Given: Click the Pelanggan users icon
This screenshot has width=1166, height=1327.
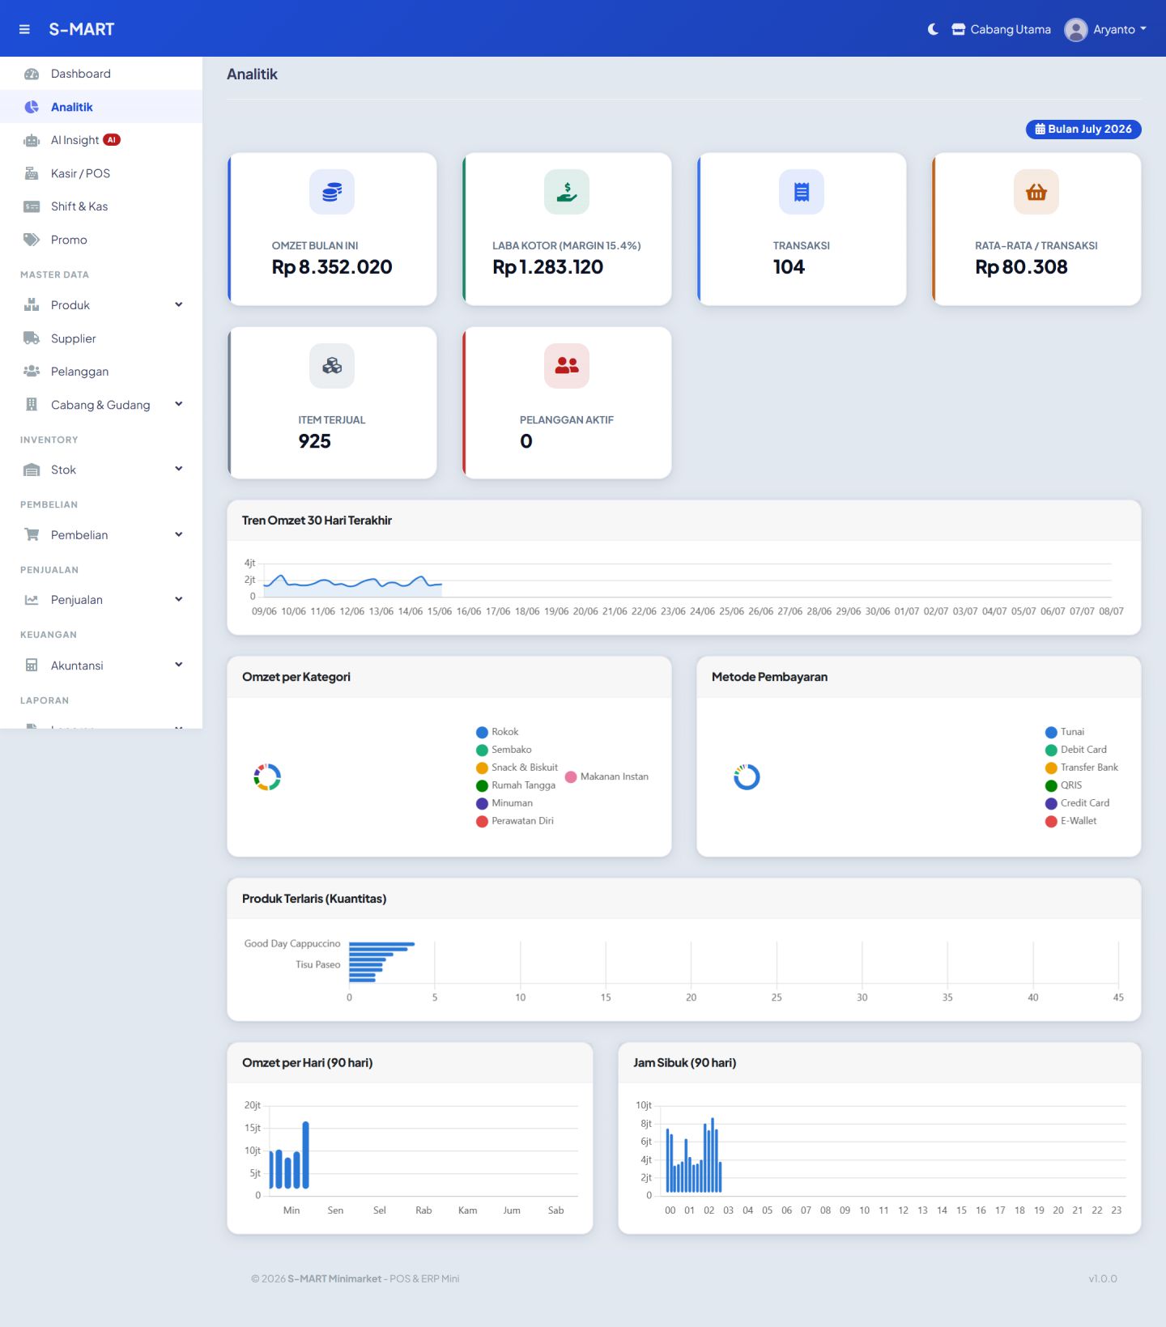Looking at the screenshot, I should 32,372.
